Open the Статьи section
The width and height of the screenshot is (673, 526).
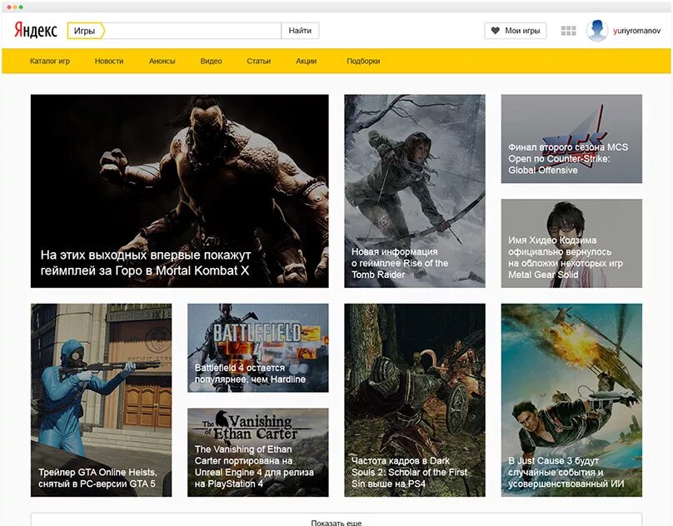click(259, 61)
